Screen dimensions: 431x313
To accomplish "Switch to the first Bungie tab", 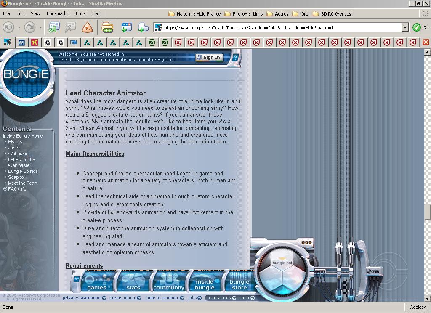I will click(x=8, y=42).
